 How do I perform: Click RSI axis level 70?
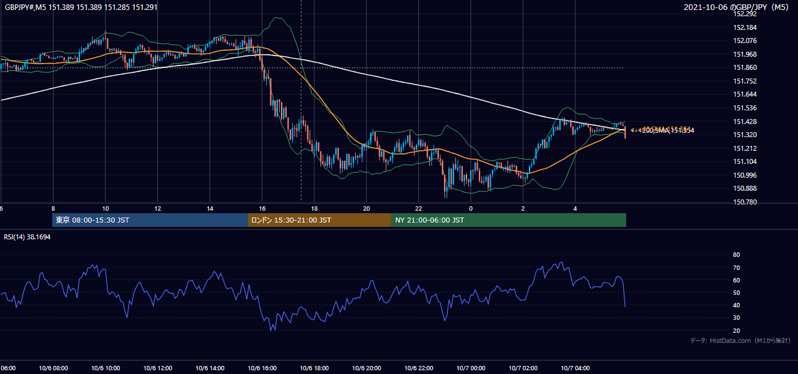coord(737,267)
